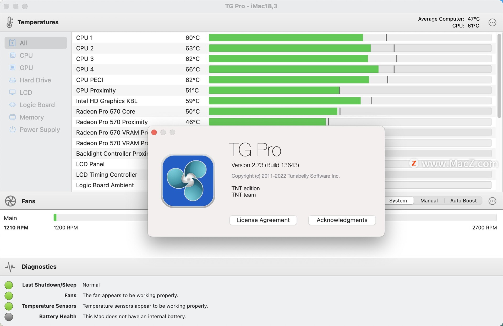This screenshot has height=326, width=503.
Task: Close the TG Pro About window
Action: coord(154,132)
